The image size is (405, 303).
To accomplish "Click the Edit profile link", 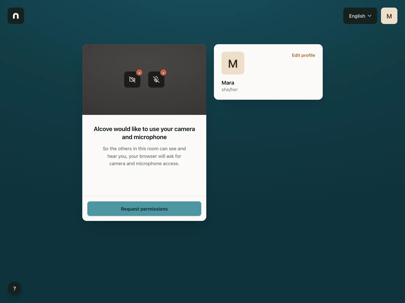I will point(303,55).
